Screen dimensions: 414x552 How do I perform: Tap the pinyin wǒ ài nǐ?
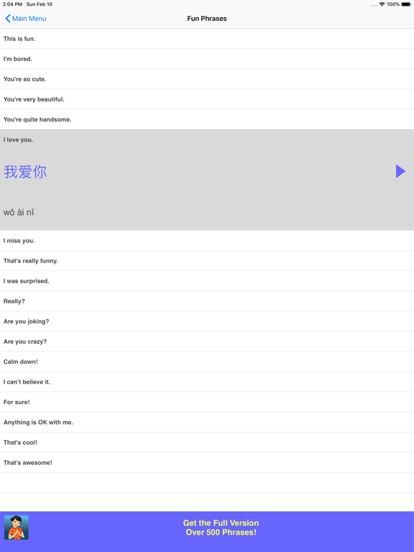pyautogui.click(x=19, y=212)
